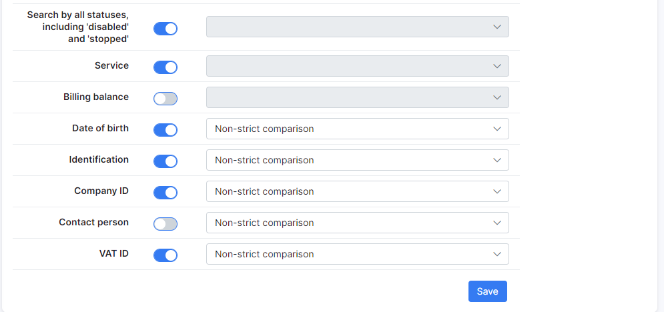Click the VAT ID dropdown chevron arrow
The width and height of the screenshot is (664, 312).
(497, 254)
